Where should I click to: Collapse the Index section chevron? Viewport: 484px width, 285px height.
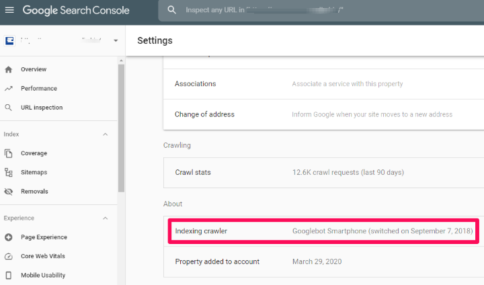tap(106, 134)
